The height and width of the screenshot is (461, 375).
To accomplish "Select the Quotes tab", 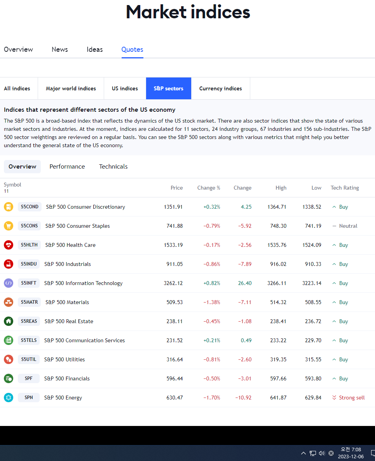I will 133,49.
